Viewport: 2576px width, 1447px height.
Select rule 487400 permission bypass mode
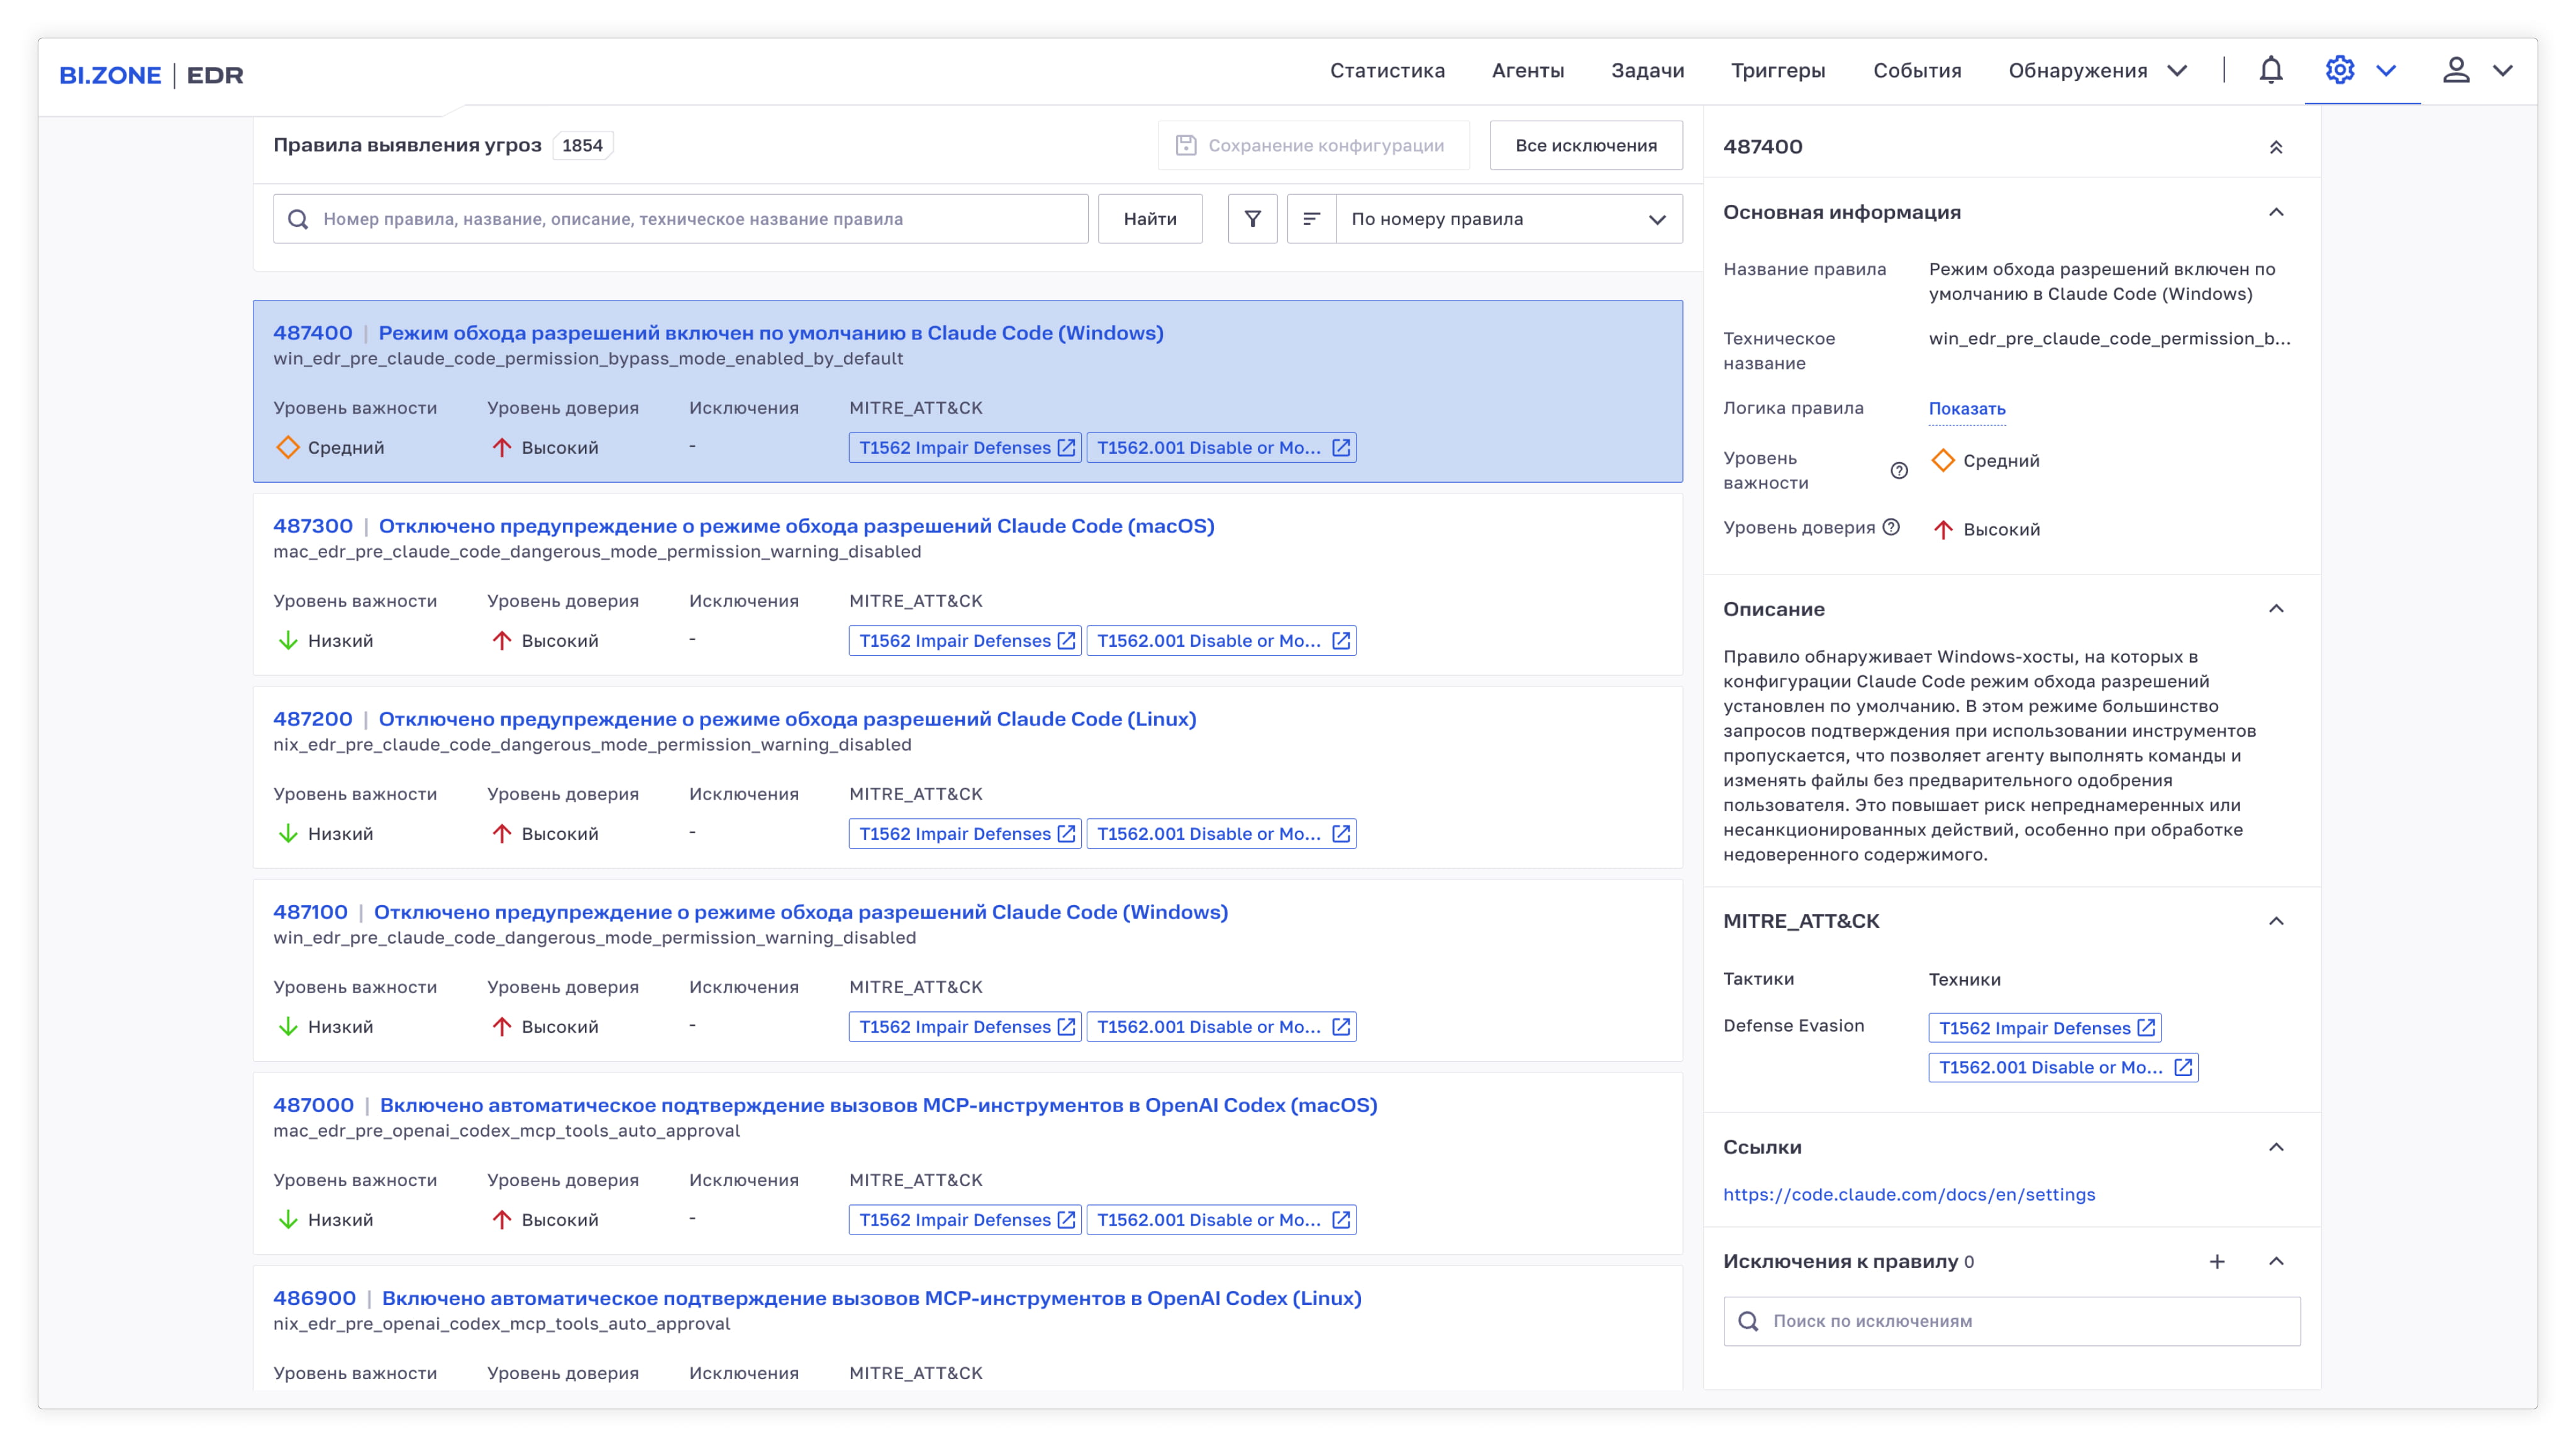point(770,333)
